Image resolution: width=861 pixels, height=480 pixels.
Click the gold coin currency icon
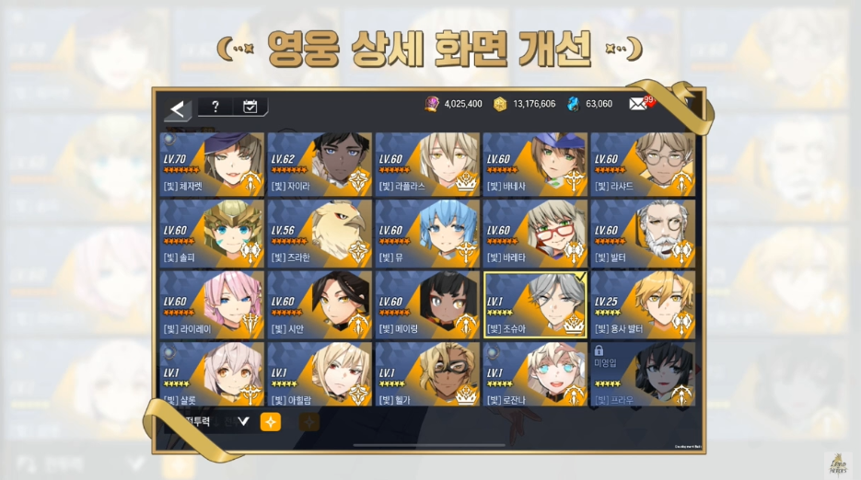pos(500,104)
